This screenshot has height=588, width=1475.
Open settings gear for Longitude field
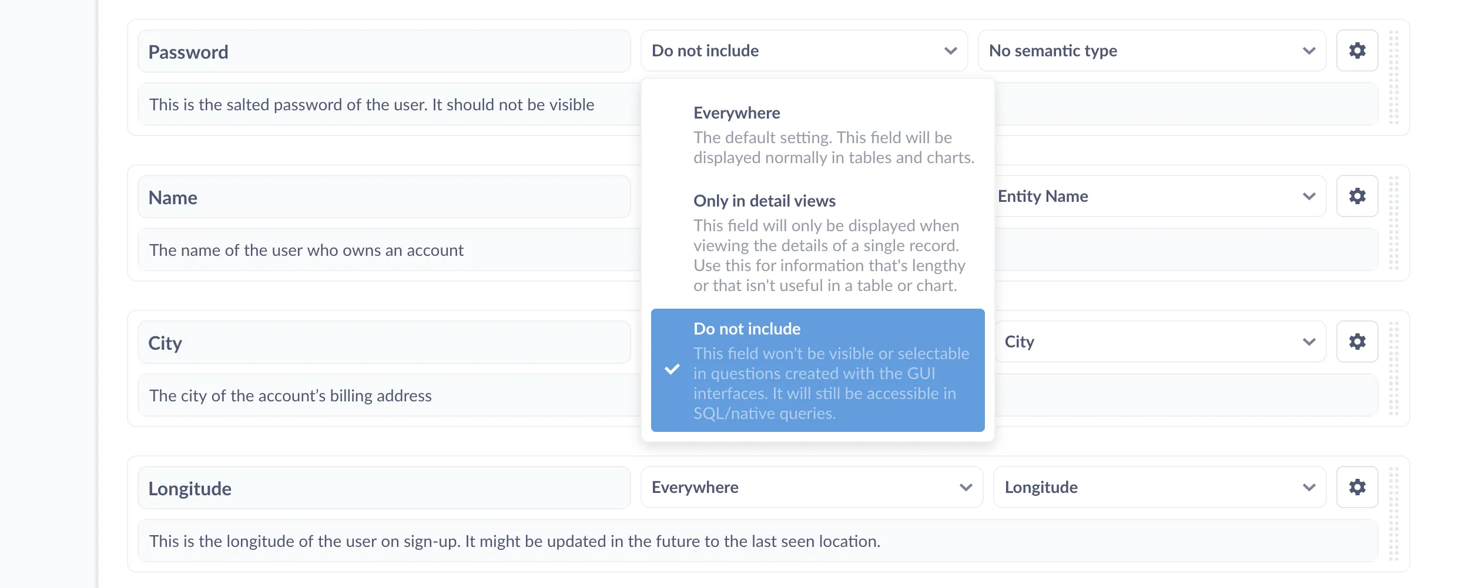(1357, 488)
